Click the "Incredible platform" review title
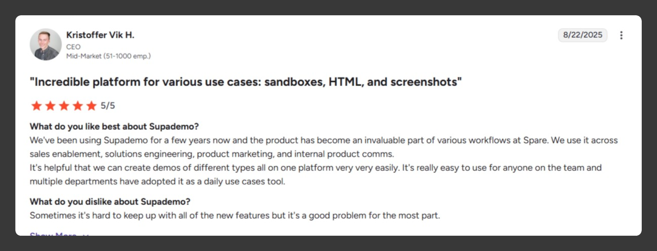The width and height of the screenshot is (657, 251). click(246, 82)
